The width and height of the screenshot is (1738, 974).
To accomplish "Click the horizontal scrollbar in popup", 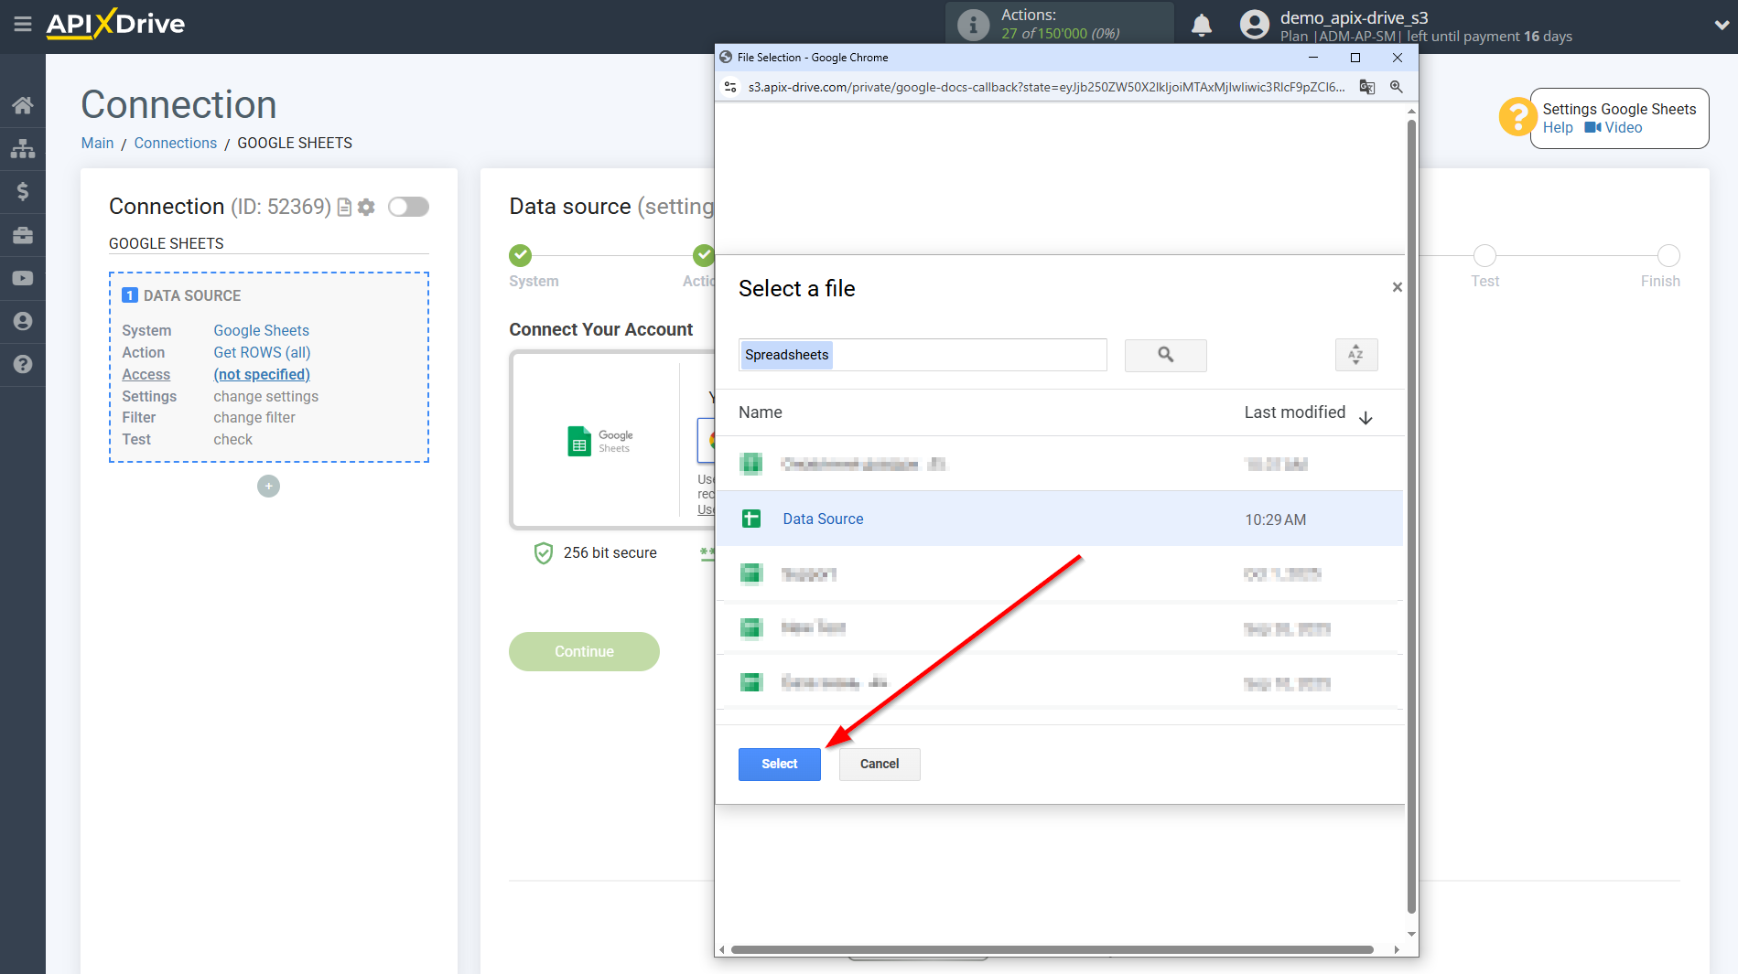I will point(1052,949).
